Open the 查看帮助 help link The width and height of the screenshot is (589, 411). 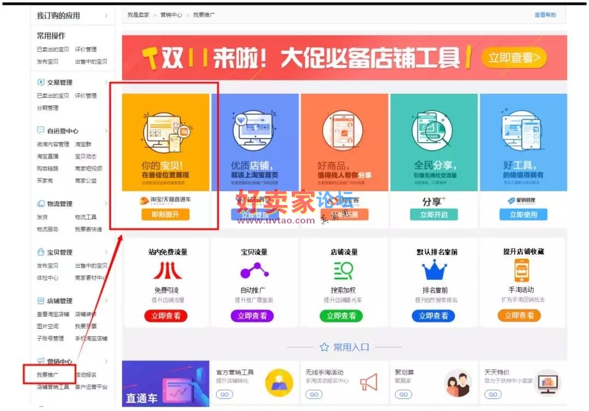pyautogui.click(x=545, y=15)
